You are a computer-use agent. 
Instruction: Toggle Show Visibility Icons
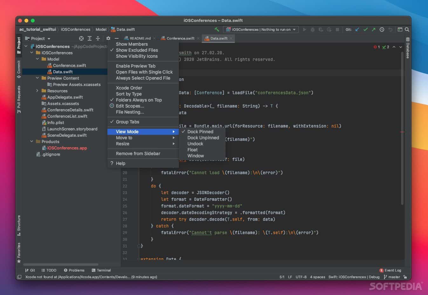pyautogui.click(x=137, y=56)
